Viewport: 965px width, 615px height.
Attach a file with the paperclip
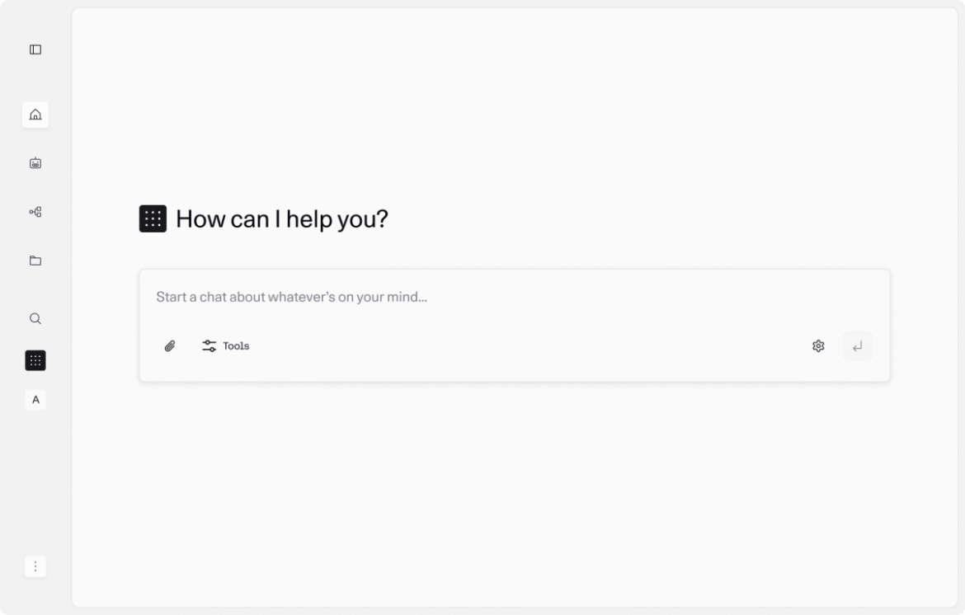tap(171, 345)
